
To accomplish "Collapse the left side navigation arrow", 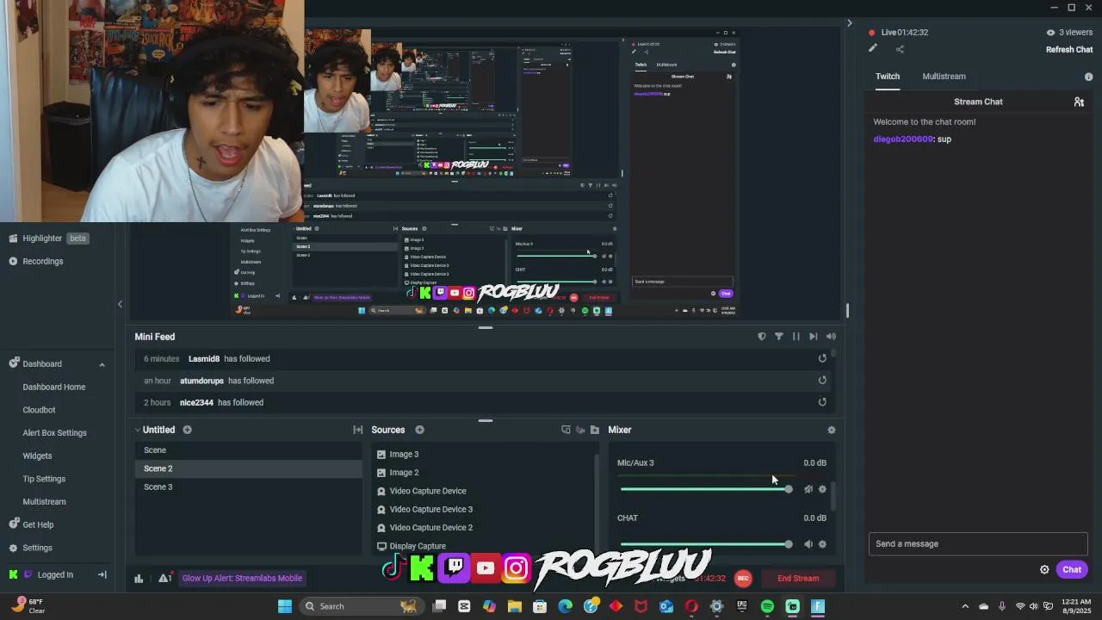I will (x=120, y=304).
